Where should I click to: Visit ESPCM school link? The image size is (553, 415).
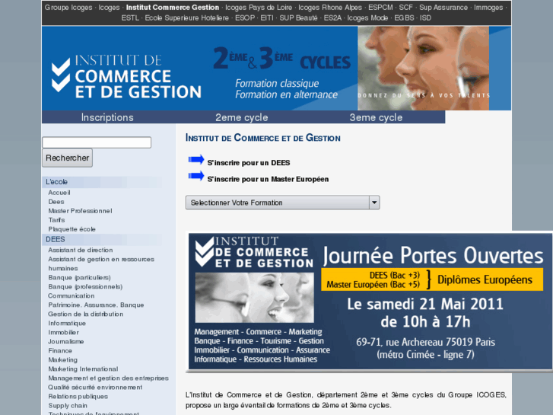pos(380,8)
